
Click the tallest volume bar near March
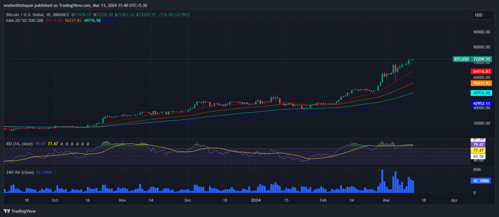[381, 181]
